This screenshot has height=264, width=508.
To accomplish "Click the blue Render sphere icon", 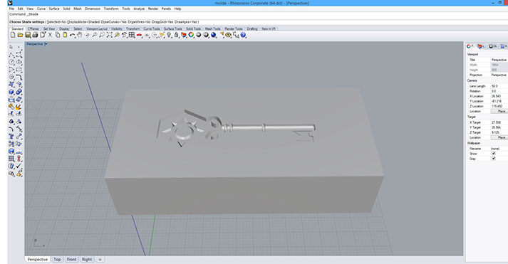I will 214,35.
